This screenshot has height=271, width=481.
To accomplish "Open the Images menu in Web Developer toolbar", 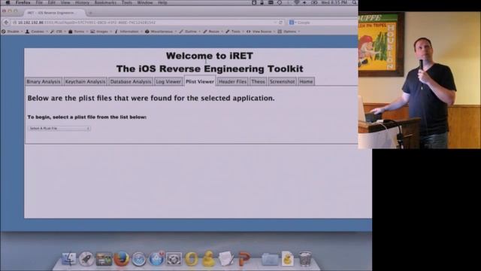I will [x=101, y=32].
